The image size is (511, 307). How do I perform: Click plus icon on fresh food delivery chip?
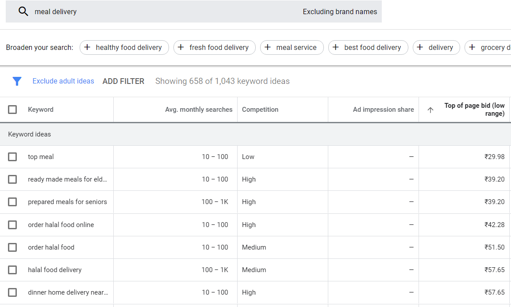pyautogui.click(x=181, y=47)
